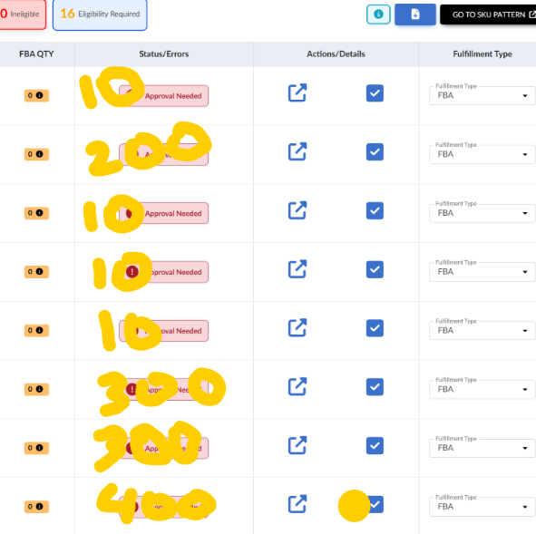
Task: Click the first row's Approval Needed badge
Action: [163, 96]
